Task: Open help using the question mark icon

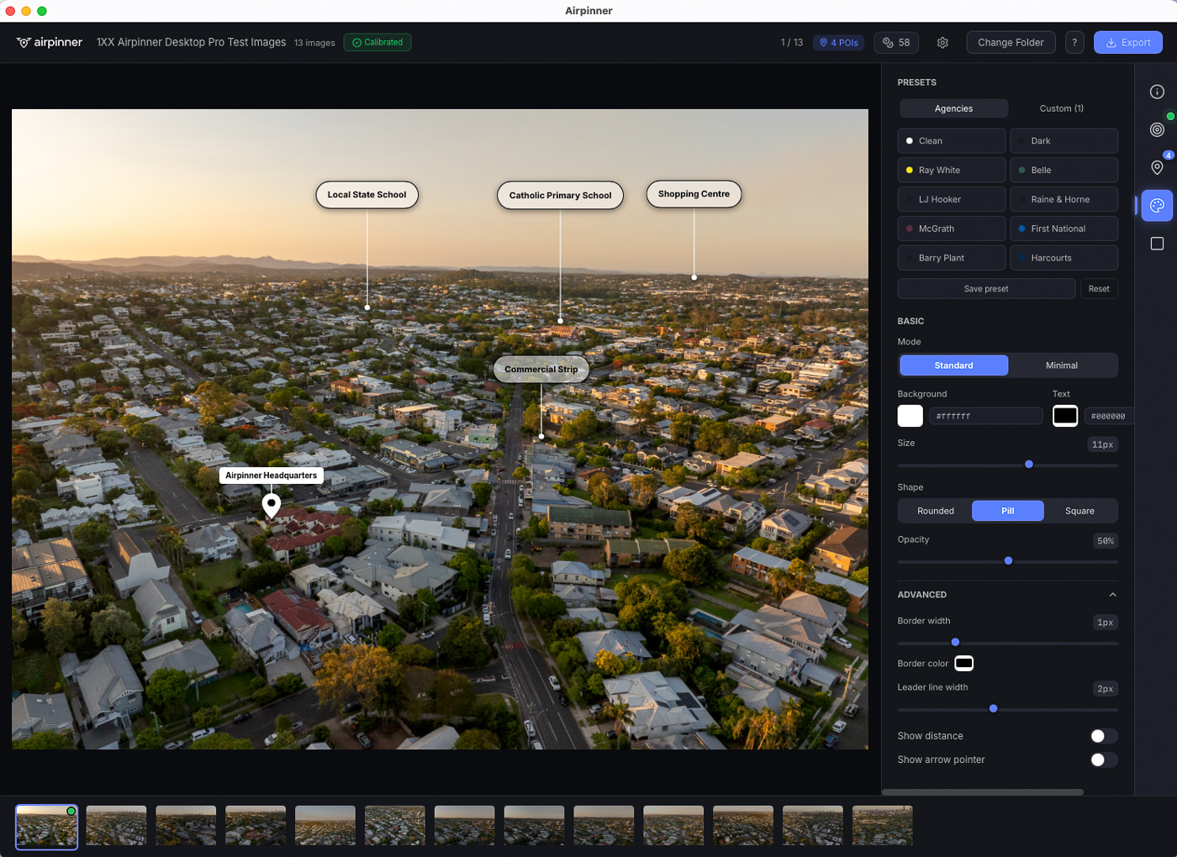Action: 1074,42
